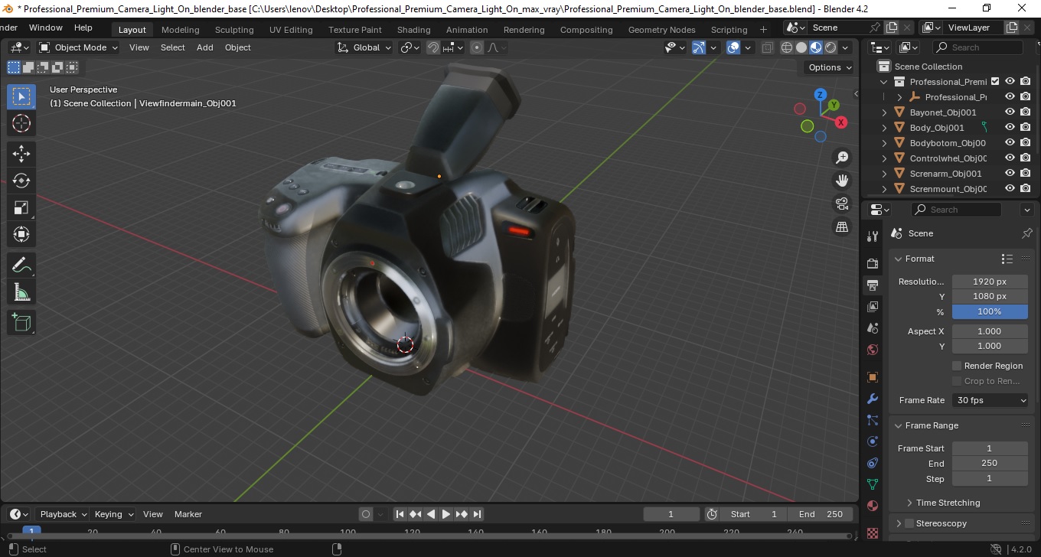Open the format presets list button
1041x557 pixels.
click(x=1007, y=259)
